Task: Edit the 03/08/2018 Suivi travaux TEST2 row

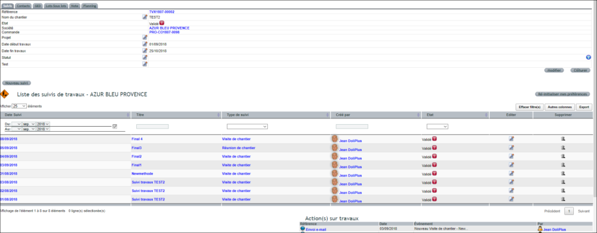Action: pos(512,182)
